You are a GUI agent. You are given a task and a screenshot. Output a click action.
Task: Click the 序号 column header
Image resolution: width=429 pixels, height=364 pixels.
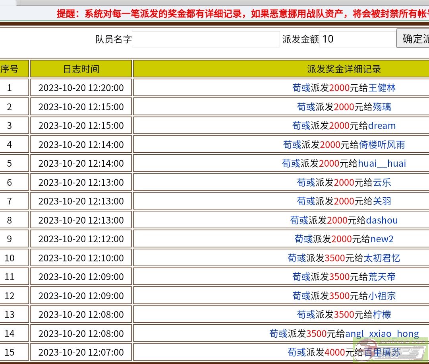click(10, 69)
